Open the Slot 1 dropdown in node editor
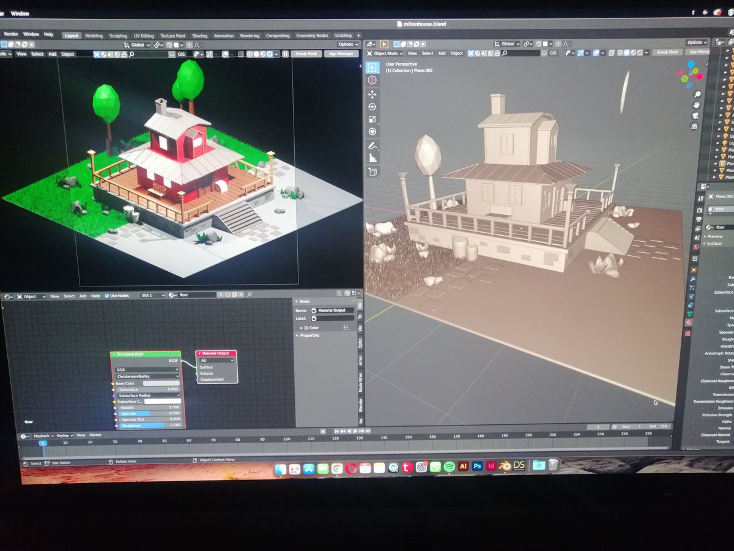This screenshot has height=551, width=734. pos(153,296)
